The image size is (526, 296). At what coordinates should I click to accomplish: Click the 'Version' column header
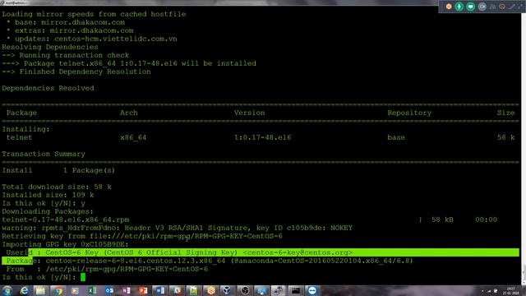pos(249,113)
